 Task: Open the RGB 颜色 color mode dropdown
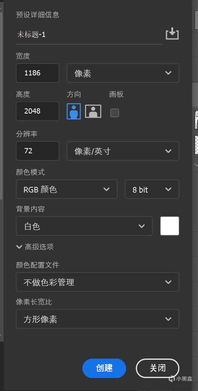click(x=67, y=189)
